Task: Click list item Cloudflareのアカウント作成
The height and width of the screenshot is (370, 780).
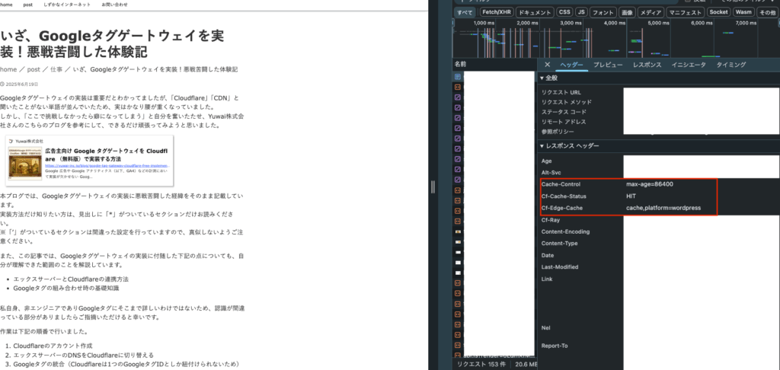Action: [x=53, y=346]
